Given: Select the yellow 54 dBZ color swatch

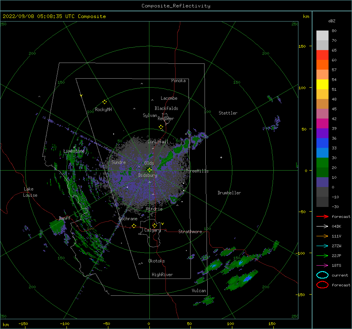Looking at the screenshot, I should 322,84.
